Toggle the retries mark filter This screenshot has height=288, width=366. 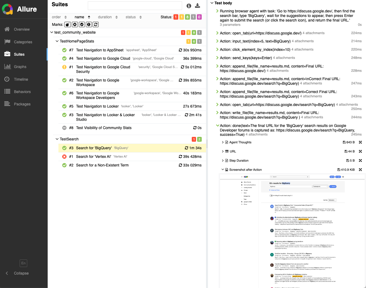pyautogui.click(x=96, y=24)
